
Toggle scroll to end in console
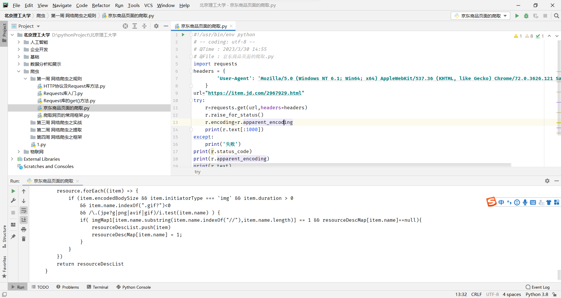[24, 220]
